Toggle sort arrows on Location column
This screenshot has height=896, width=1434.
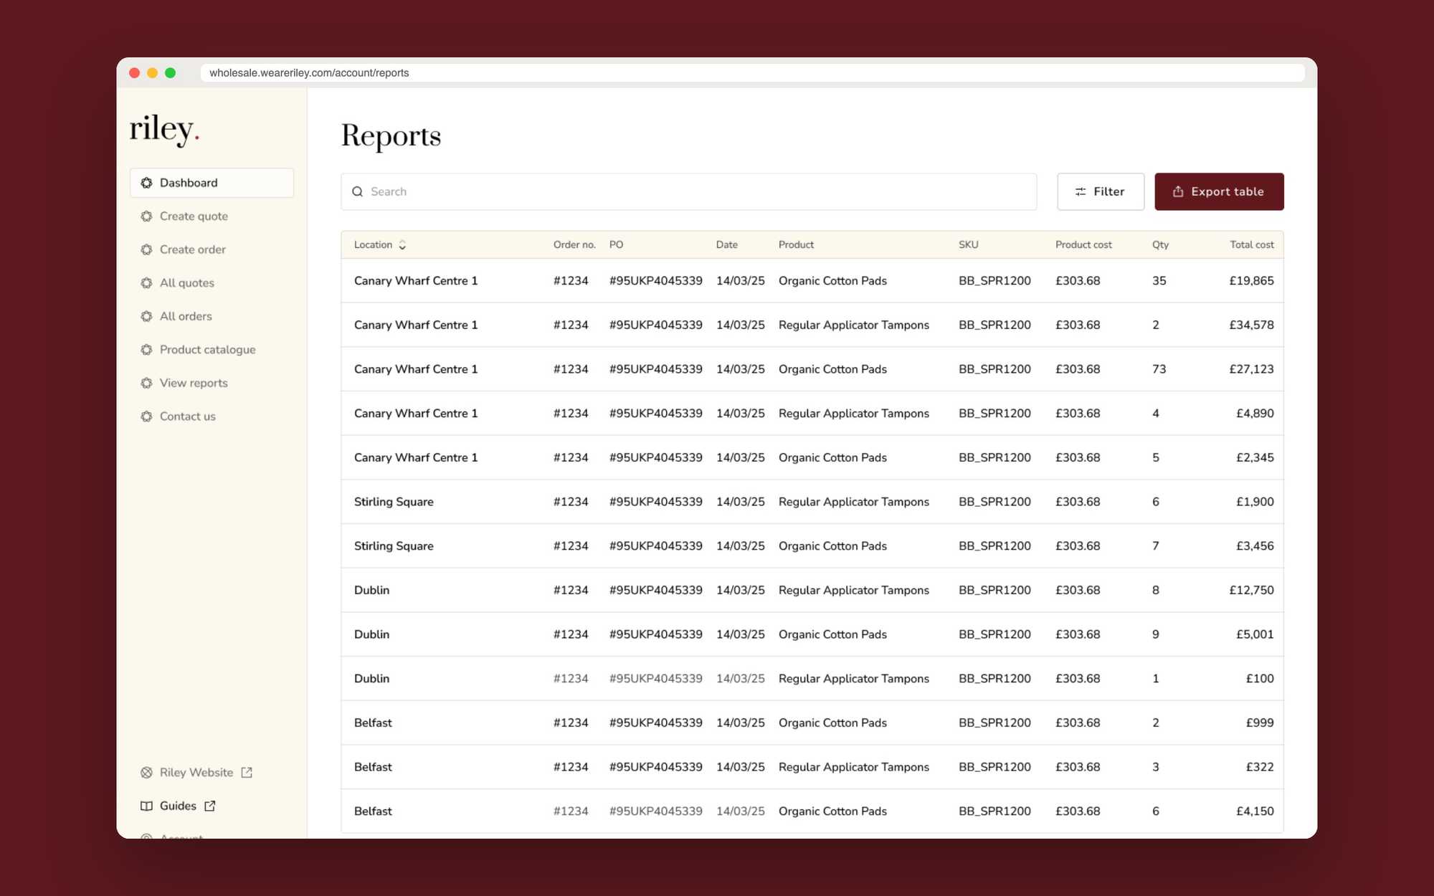(x=402, y=245)
